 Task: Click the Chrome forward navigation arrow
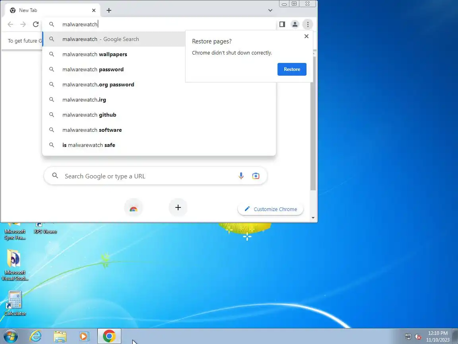click(23, 24)
